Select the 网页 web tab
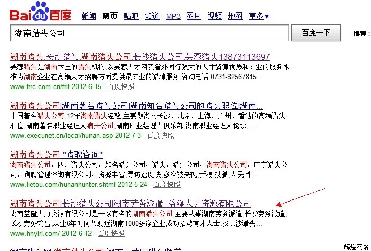 (x=110, y=16)
